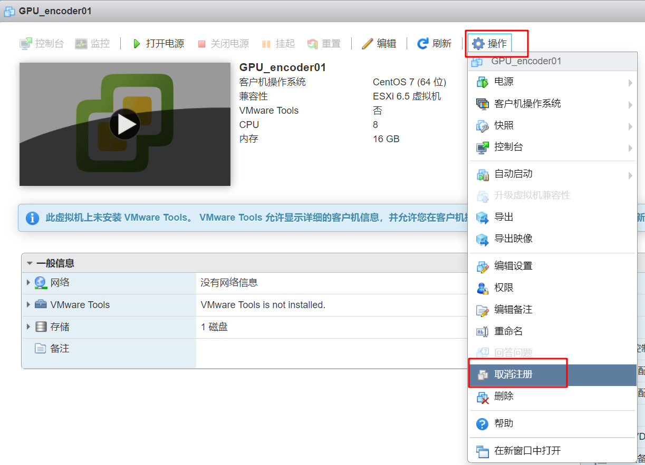Click the Permissions (权限) user icon
The image size is (645, 465).
[x=483, y=288]
